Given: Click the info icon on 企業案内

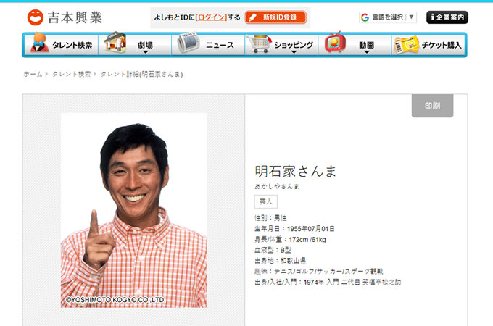Looking at the screenshot, I should point(433,17).
